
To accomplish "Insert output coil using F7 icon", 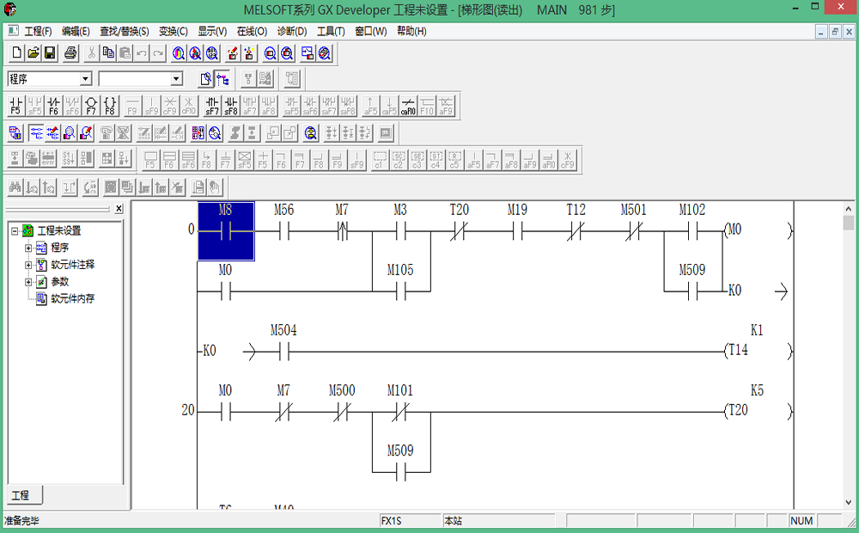I will pos(91,106).
